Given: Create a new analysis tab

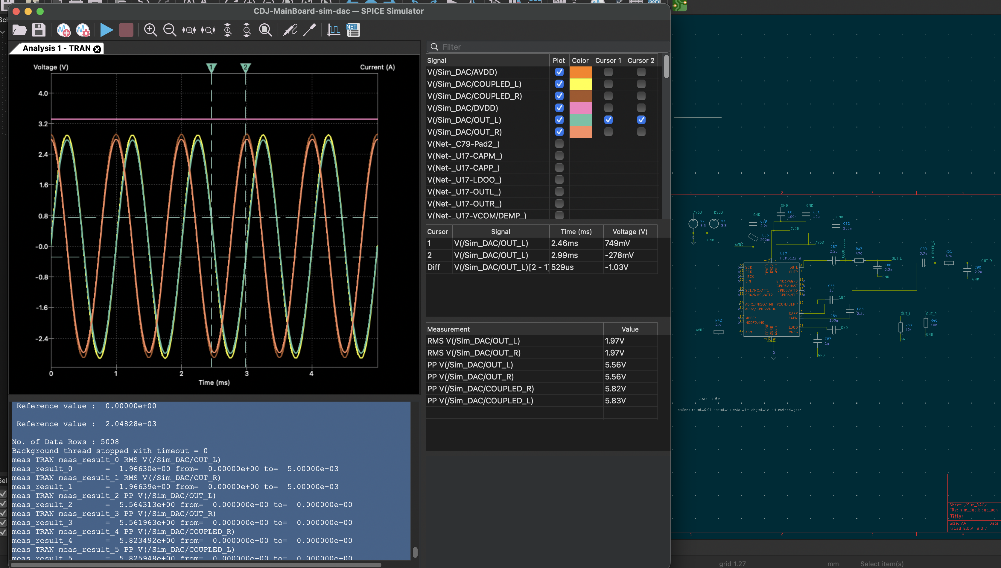Looking at the screenshot, I should pos(63,30).
